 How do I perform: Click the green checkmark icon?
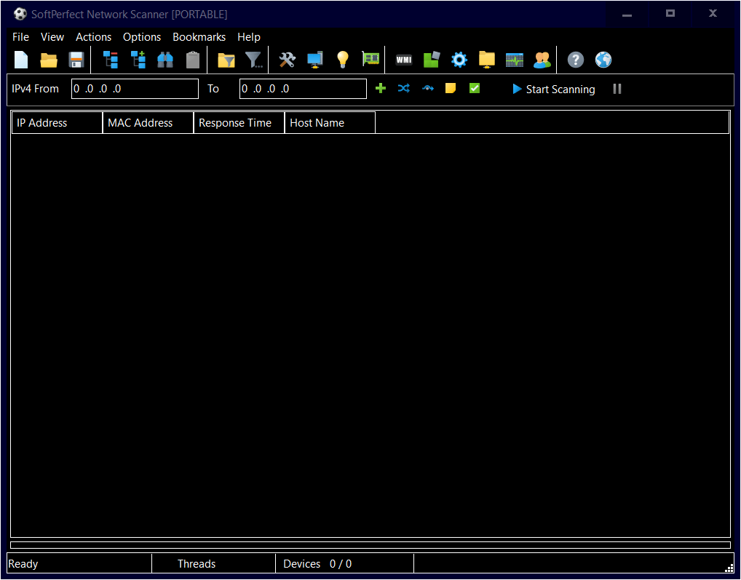tap(475, 88)
